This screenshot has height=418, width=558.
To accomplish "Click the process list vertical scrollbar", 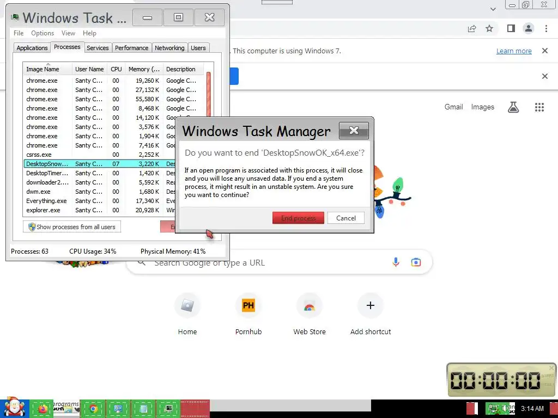I will pos(209,94).
